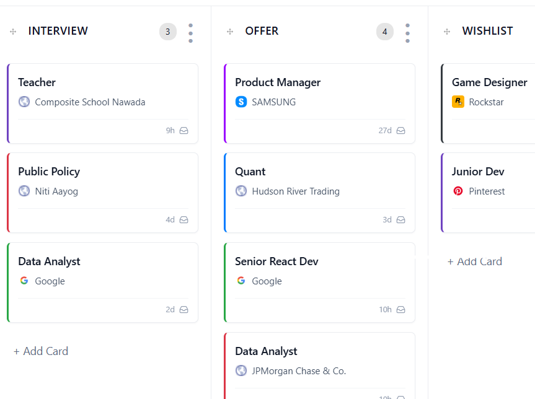Click inbox icon on Senior React Dev card
The height and width of the screenshot is (399, 535).
tap(401, 310)
